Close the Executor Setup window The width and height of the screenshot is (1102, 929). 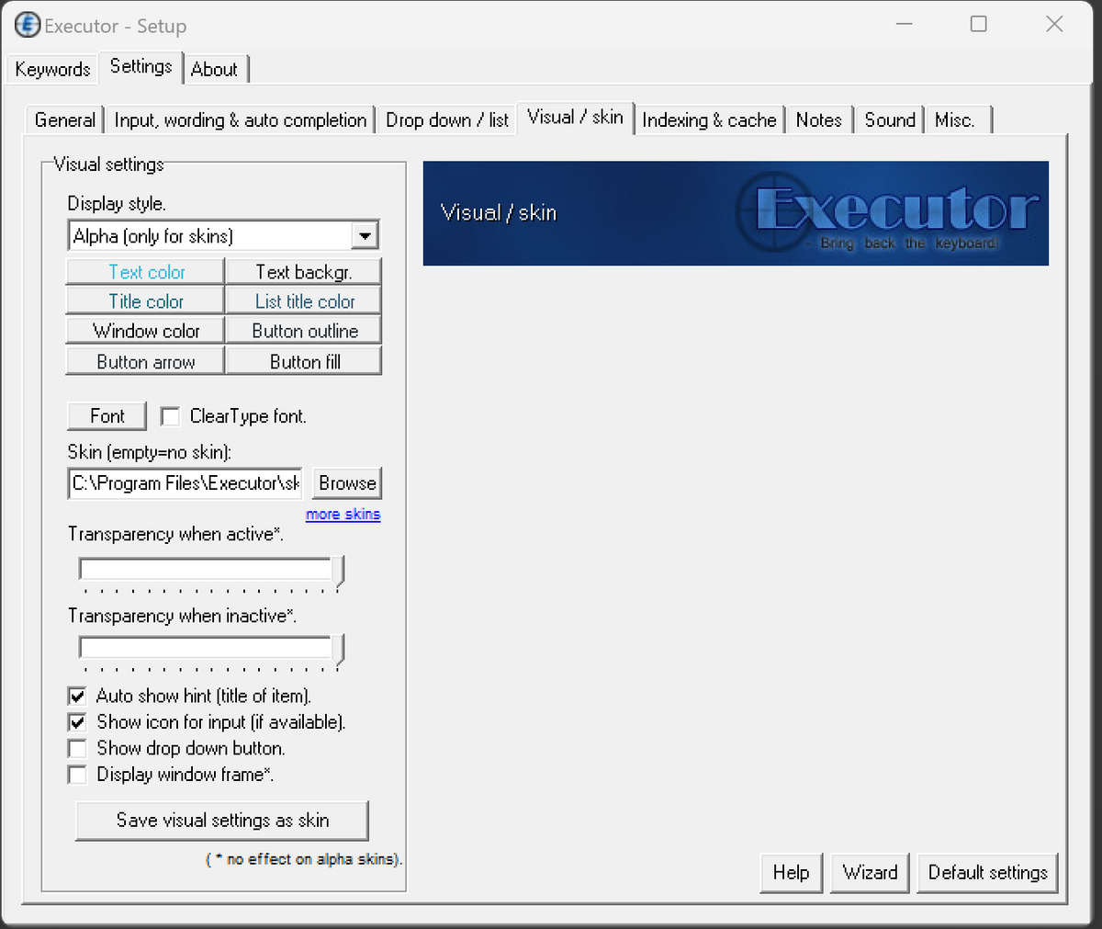tap(1054, 24)
